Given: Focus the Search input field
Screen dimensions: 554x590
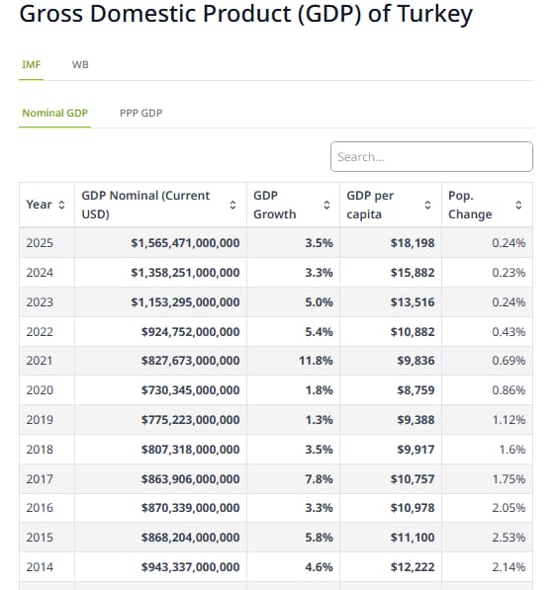Looking at the screenshot, I should click(431, 156).
